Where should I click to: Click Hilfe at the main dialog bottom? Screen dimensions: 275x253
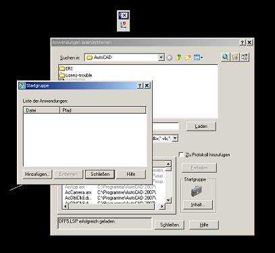pos(204,225)
